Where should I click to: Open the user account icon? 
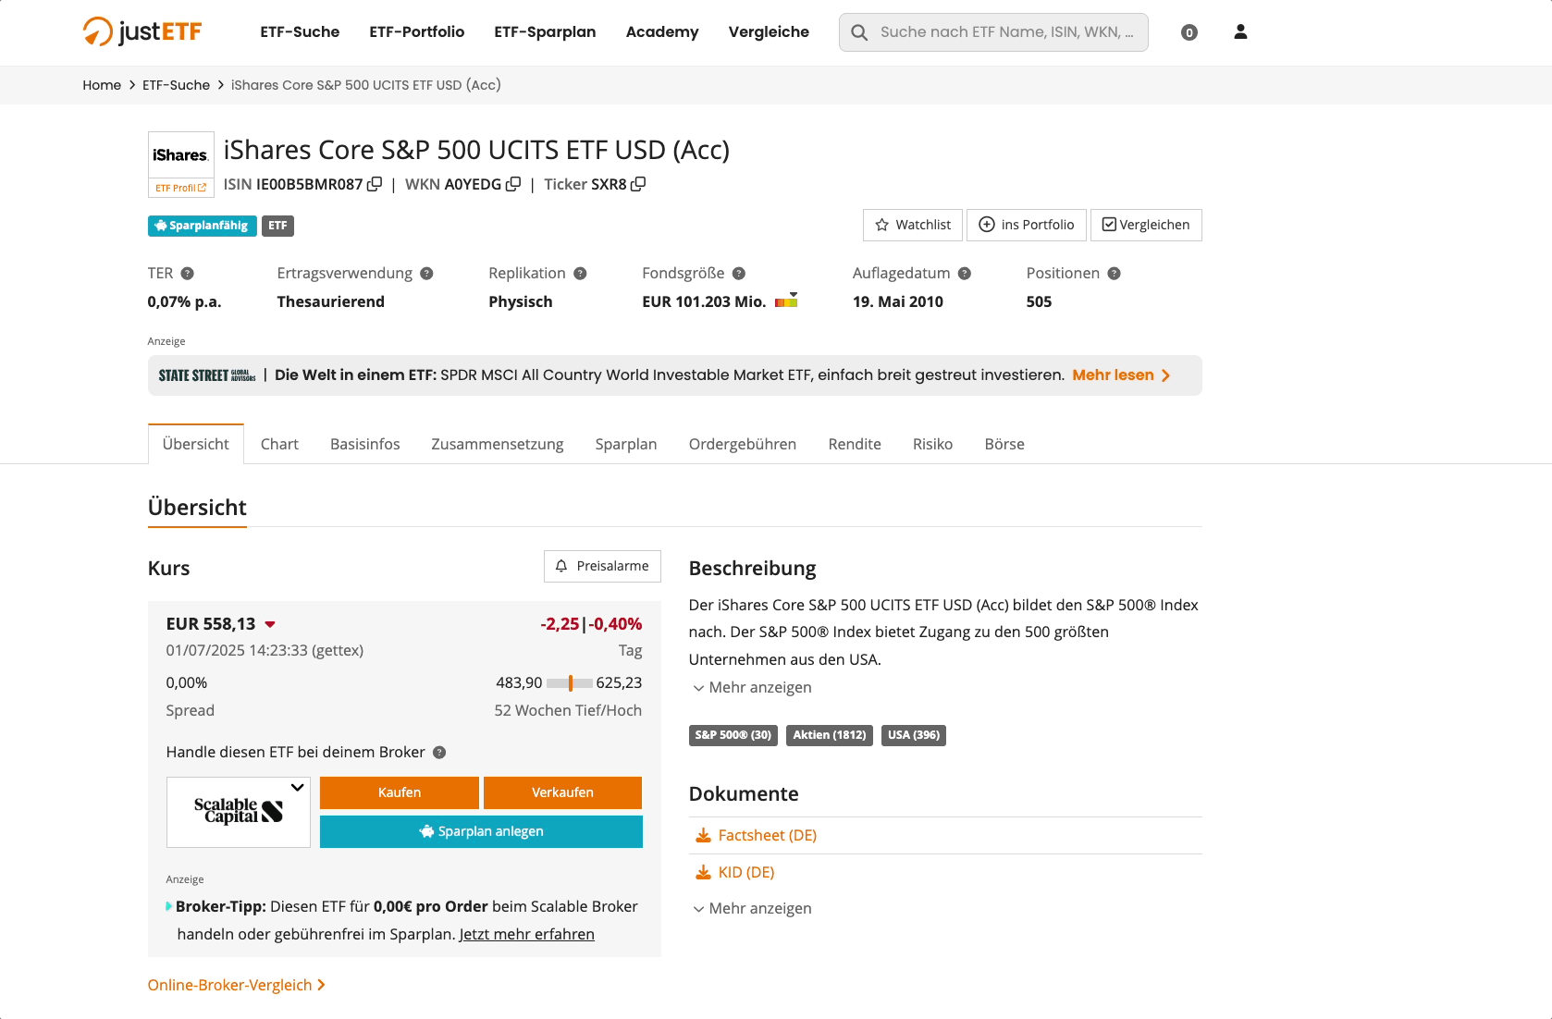[x=1240, y=32]
